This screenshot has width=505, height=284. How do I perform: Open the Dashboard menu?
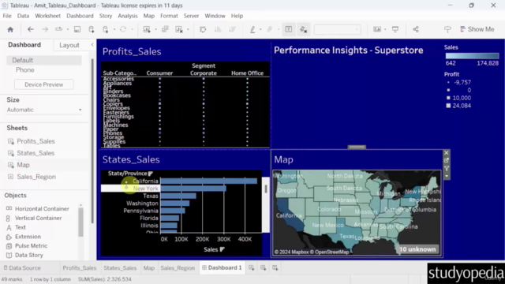pyautogui.click(x=80, y=16)
